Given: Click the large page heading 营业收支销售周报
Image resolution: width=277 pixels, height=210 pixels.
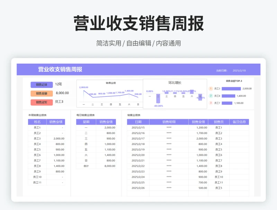Looking at the screenshot, I should coord(139,23).
